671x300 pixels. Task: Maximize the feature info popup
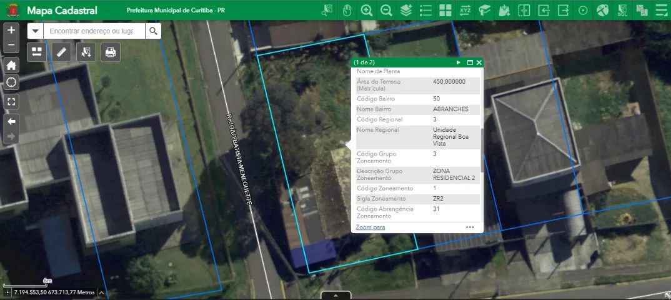click(x=470, y=62)
